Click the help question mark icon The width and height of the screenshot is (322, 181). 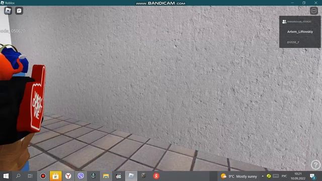point(315,164)
